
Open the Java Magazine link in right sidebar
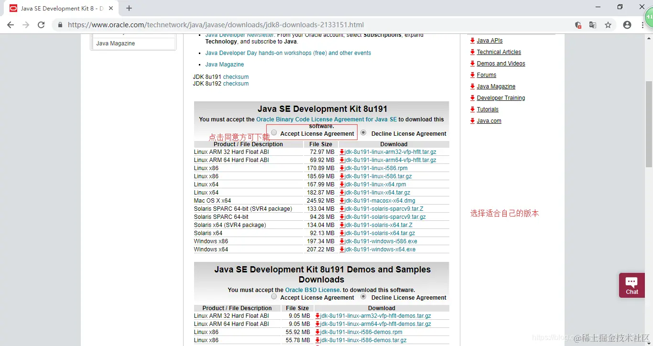pyautogui.click(x=496, y=86)
